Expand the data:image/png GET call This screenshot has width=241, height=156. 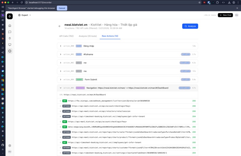tap(127, 127)
